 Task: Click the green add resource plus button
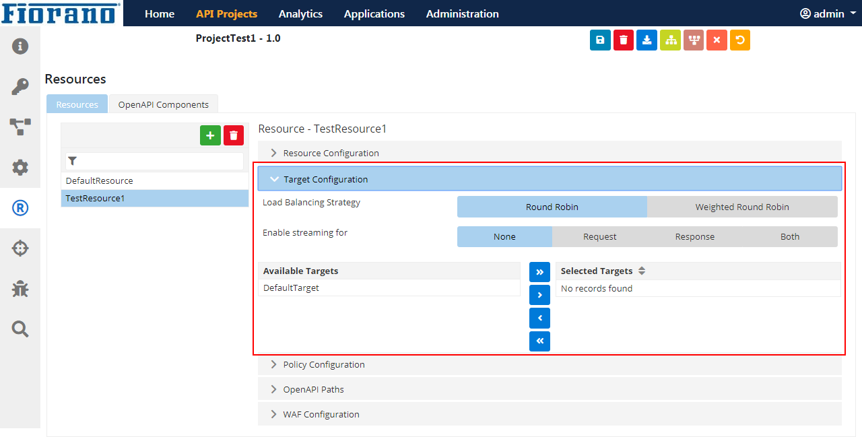[210, 135]
